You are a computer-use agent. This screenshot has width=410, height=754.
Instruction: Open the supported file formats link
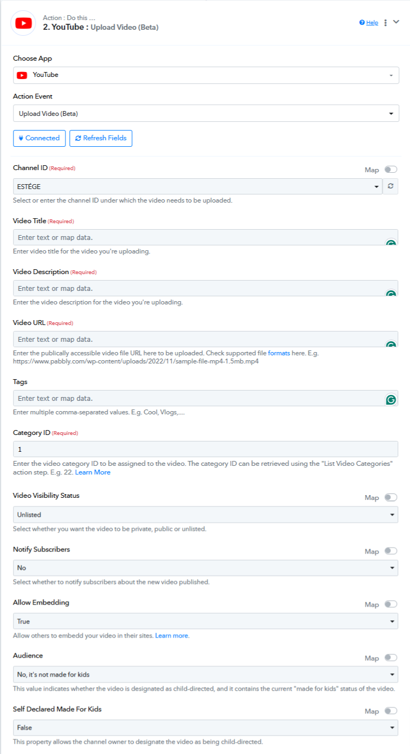[x=279, y=353]
